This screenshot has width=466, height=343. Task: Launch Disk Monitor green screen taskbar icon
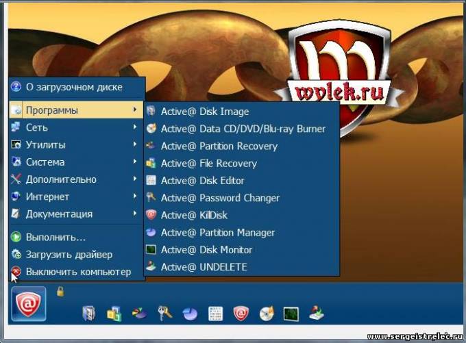[291, 314]
